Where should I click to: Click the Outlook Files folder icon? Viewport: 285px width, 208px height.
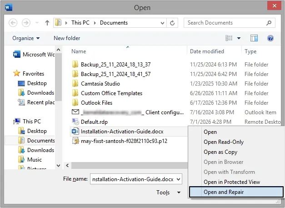(x=75, y=102)
